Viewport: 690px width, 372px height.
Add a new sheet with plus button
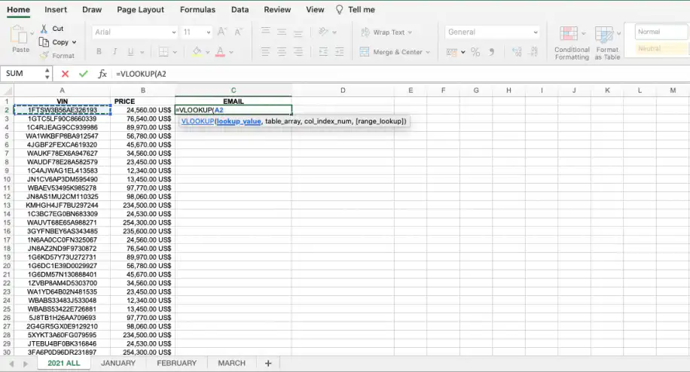(268, 363)
